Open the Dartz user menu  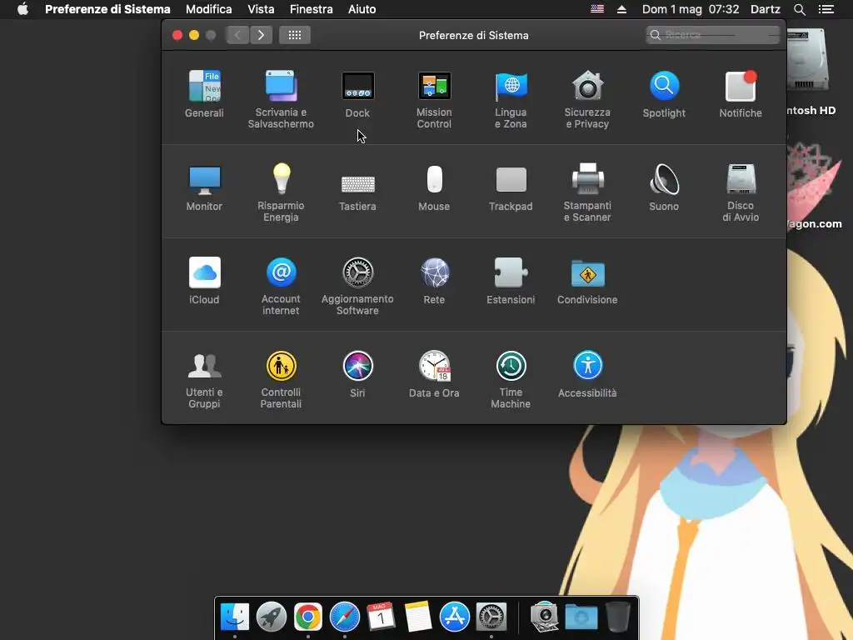click(x=766, y=9)
